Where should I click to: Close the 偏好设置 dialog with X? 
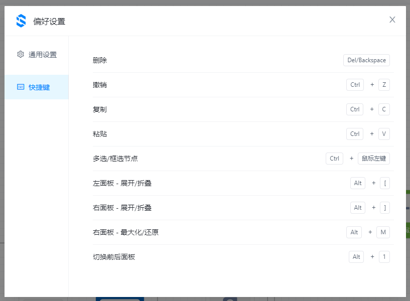coord(392,20)
